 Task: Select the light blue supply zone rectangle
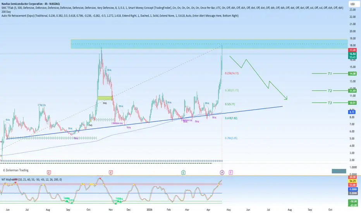(209, 44)
